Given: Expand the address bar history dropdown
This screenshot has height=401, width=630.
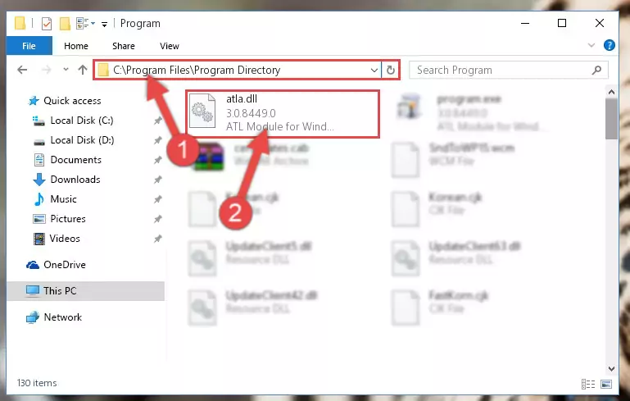Looking at the screenshot, I should click(x=374, y=70).
